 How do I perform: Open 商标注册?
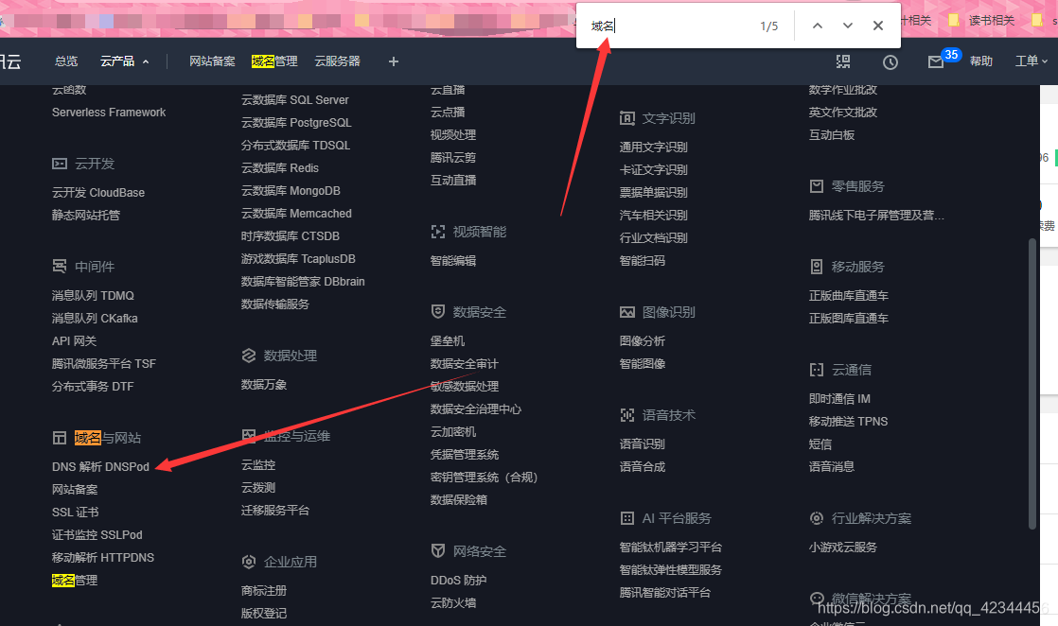264,591
